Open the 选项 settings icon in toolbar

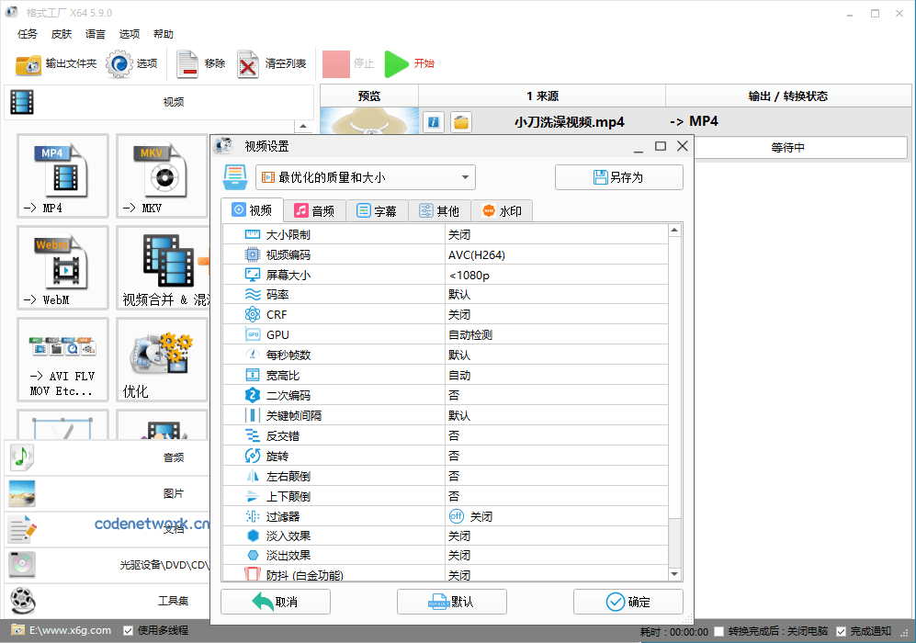click(119, 64)
